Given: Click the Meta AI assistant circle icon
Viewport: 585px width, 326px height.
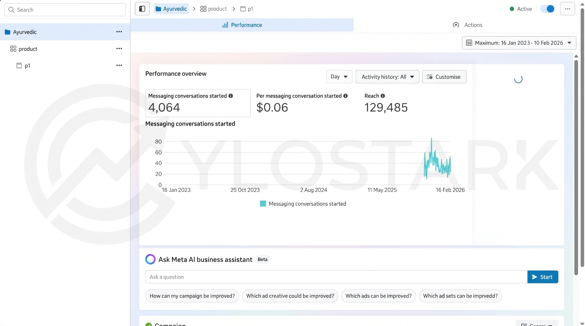Looking at the screenshot, I should 150,259.
